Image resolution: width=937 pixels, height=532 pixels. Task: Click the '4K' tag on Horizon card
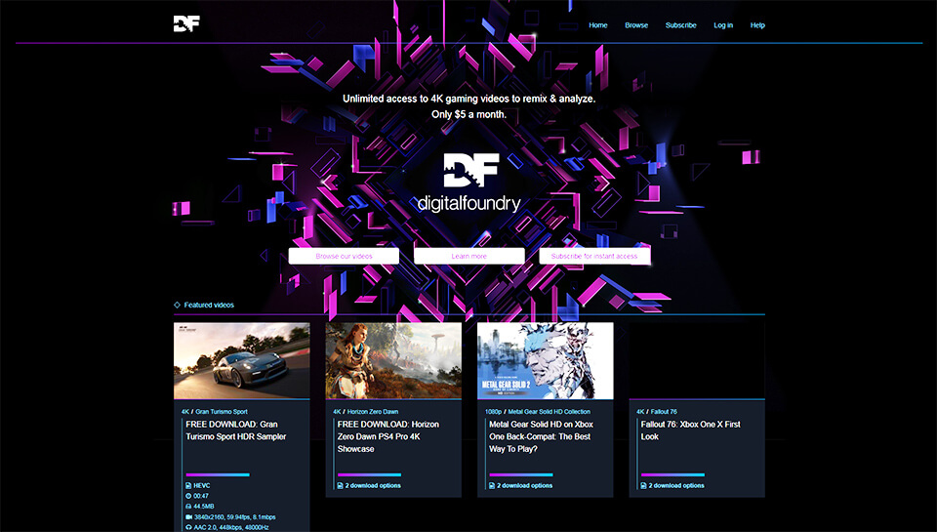click(337, 412)
